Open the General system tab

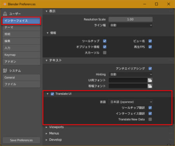21,77
